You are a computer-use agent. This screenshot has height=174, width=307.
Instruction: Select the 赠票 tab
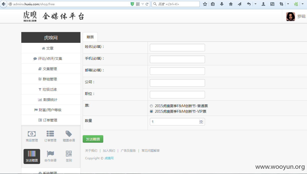[x=90, y=37]
